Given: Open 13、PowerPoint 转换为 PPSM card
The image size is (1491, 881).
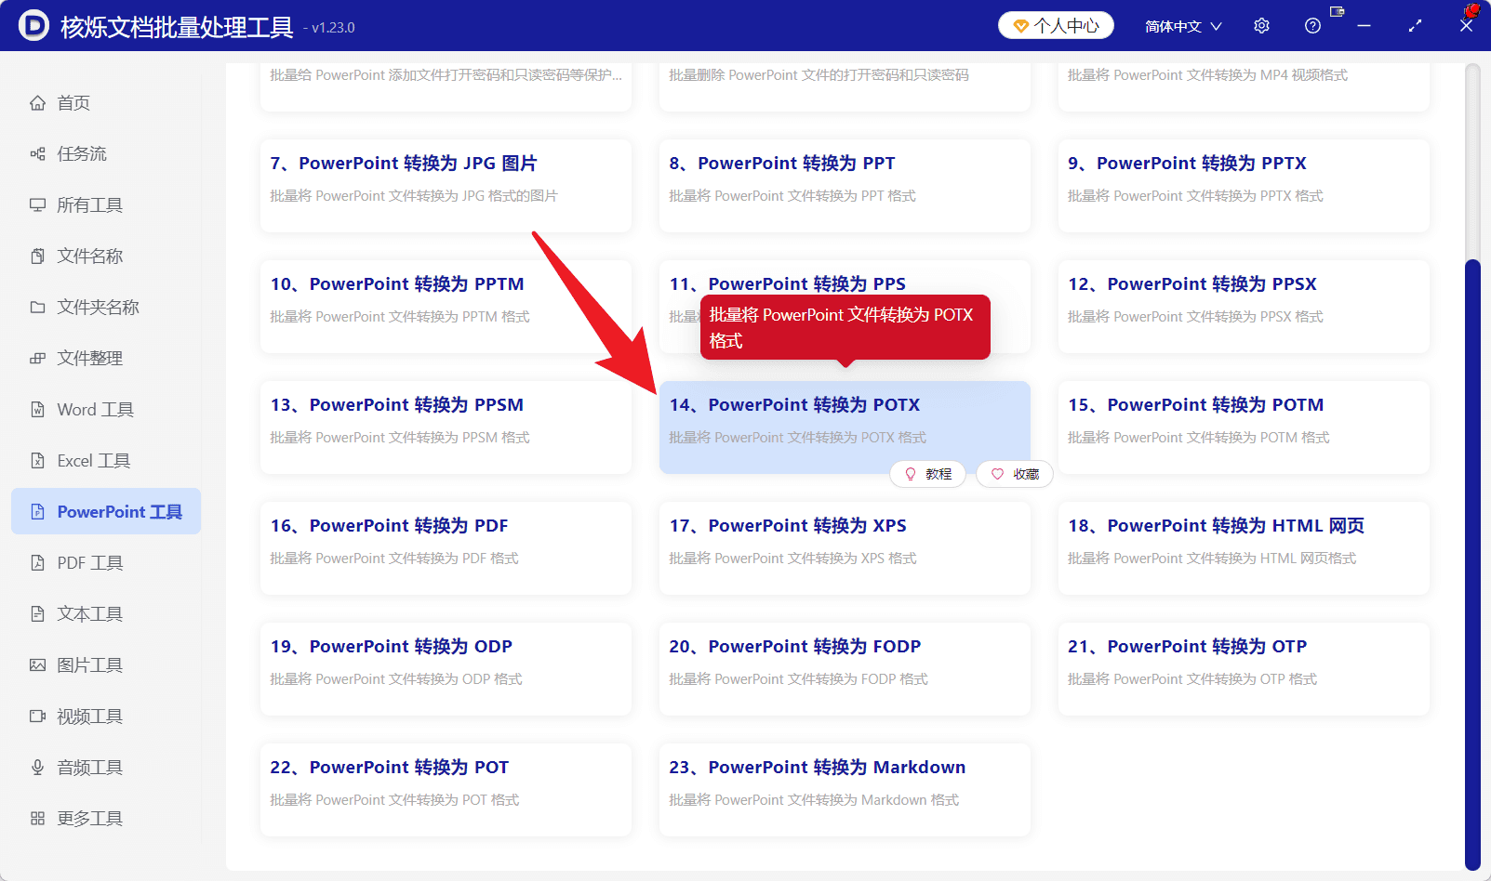Looking at the screenshot, I should pos(446,427).
